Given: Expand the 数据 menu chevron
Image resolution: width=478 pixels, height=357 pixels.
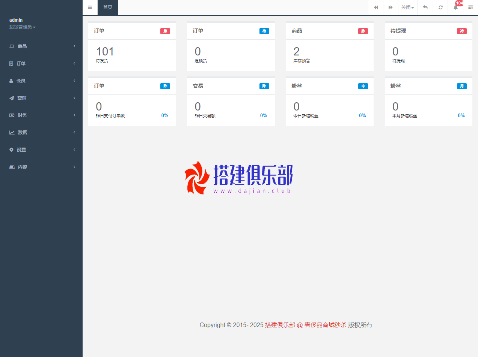Looking at the screenshot, I should tap(74, 132).
